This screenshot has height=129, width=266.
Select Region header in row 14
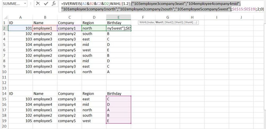94,94
